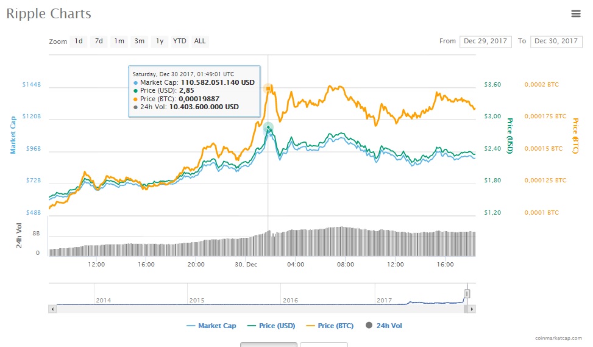
Task: Set zoom range to 3m
Action: click(x=140, y=41)
